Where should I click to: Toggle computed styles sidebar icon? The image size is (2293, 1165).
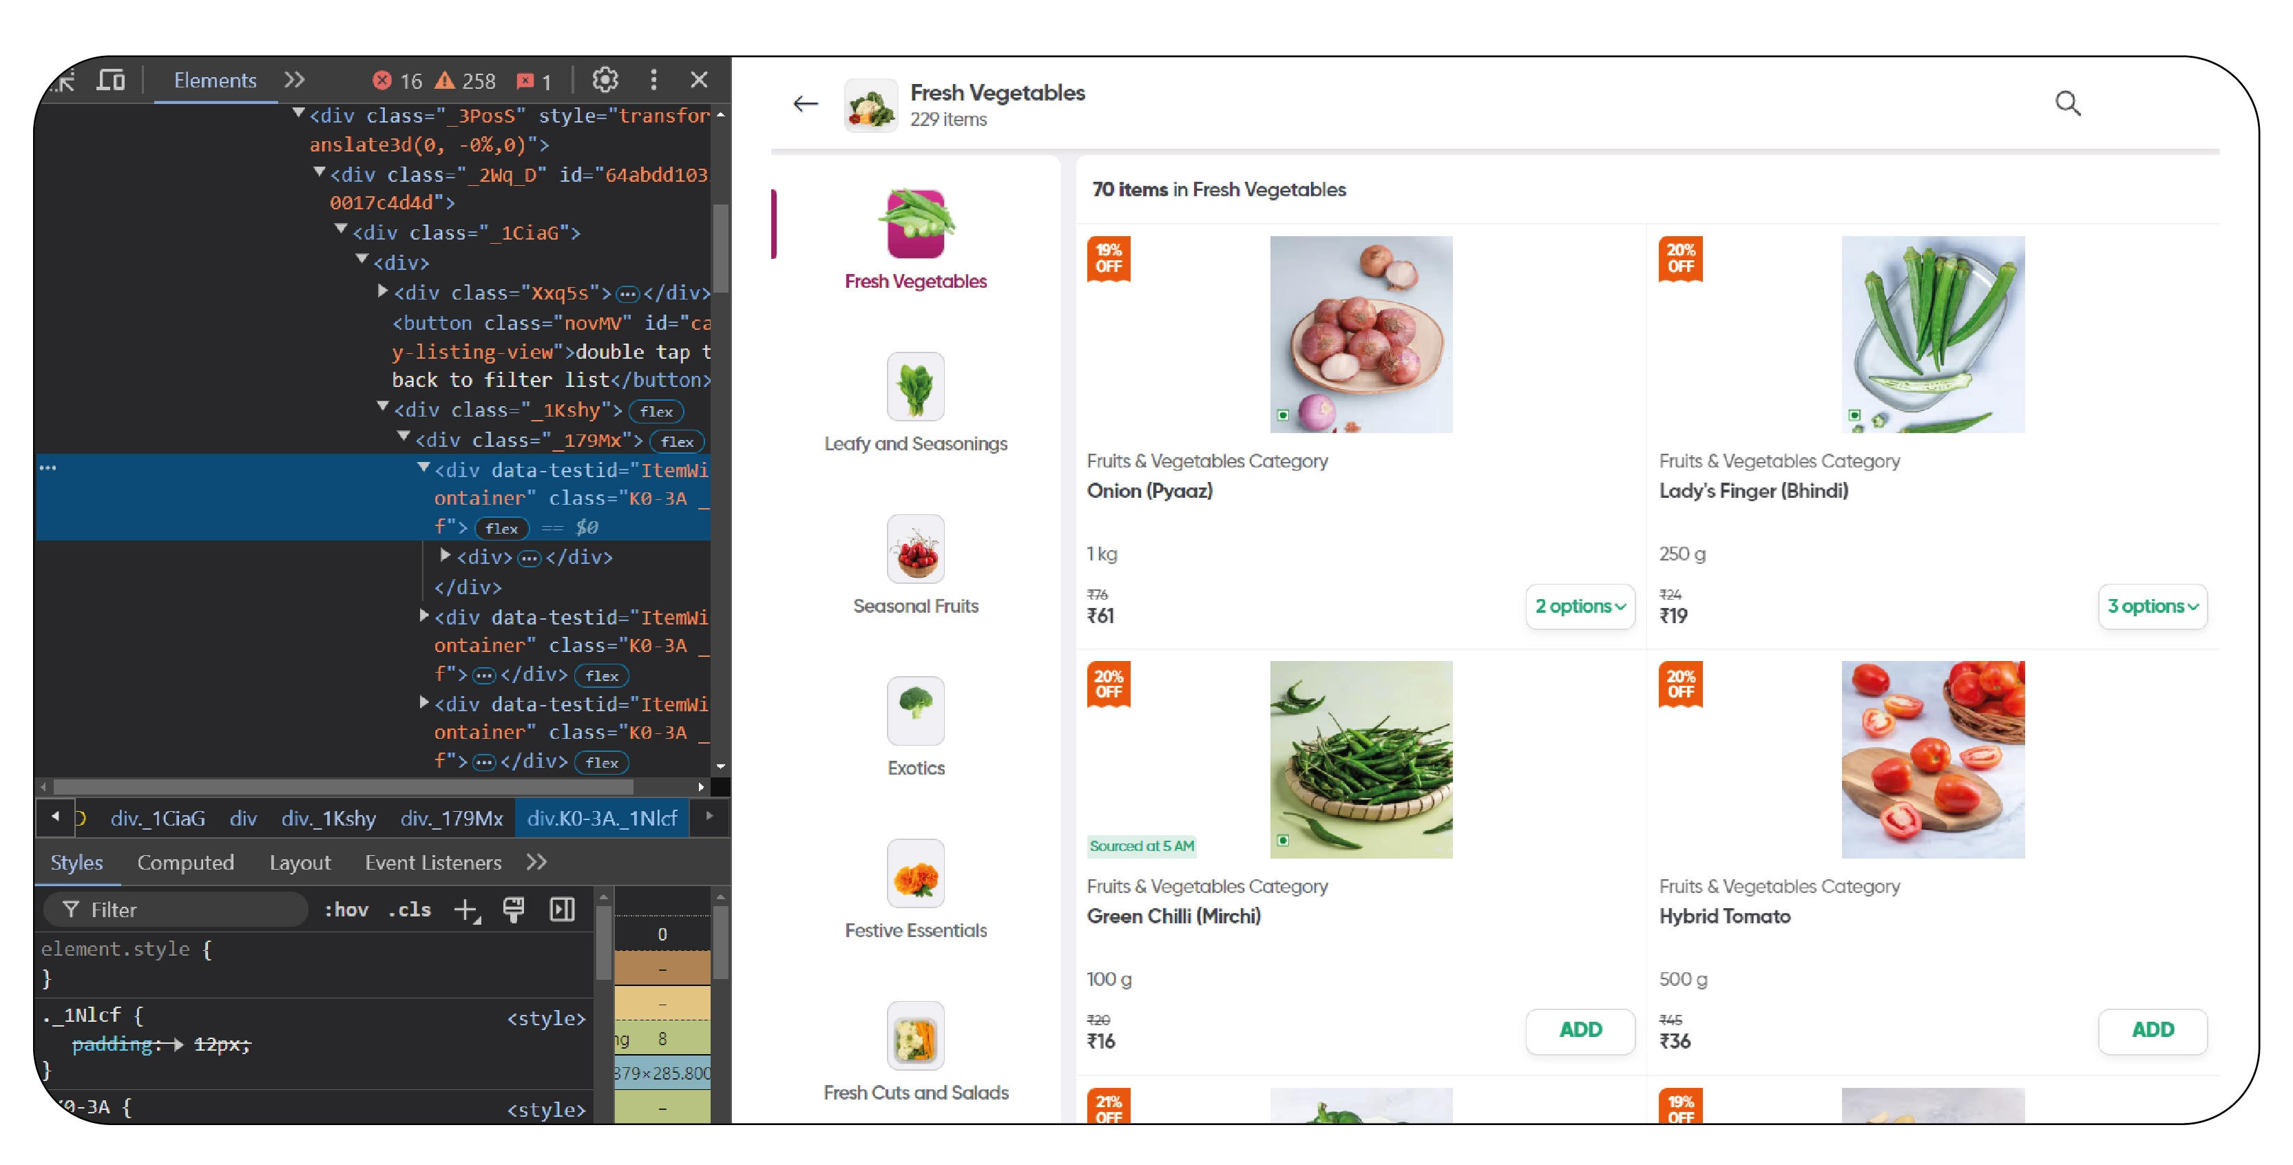[x=563, y=910]
